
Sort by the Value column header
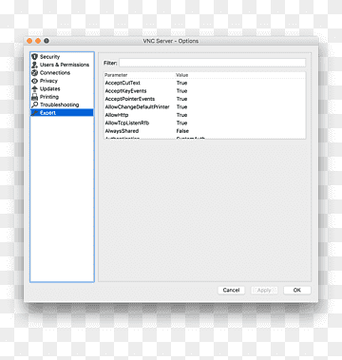182,75
